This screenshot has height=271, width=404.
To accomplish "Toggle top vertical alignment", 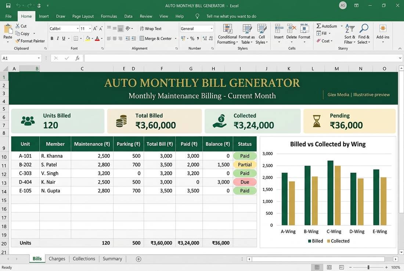I will click(x=109, y=27).
